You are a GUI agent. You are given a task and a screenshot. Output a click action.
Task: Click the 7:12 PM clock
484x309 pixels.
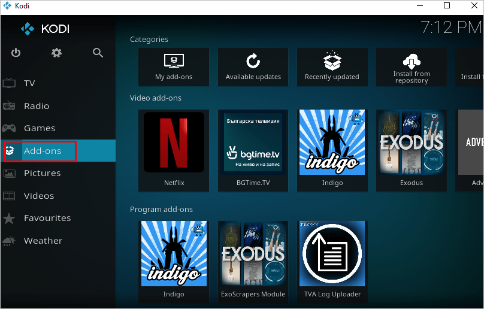(451, 27)
